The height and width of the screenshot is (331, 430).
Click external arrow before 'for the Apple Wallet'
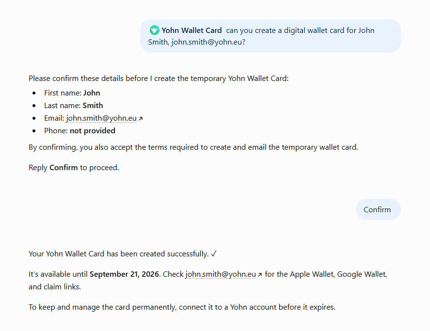click(x=260, y=275)
